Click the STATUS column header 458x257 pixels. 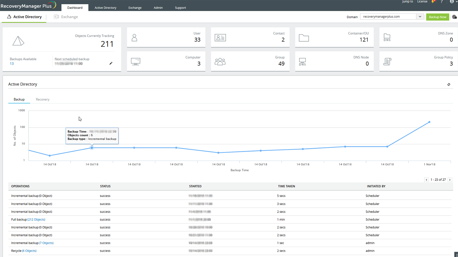105,186
